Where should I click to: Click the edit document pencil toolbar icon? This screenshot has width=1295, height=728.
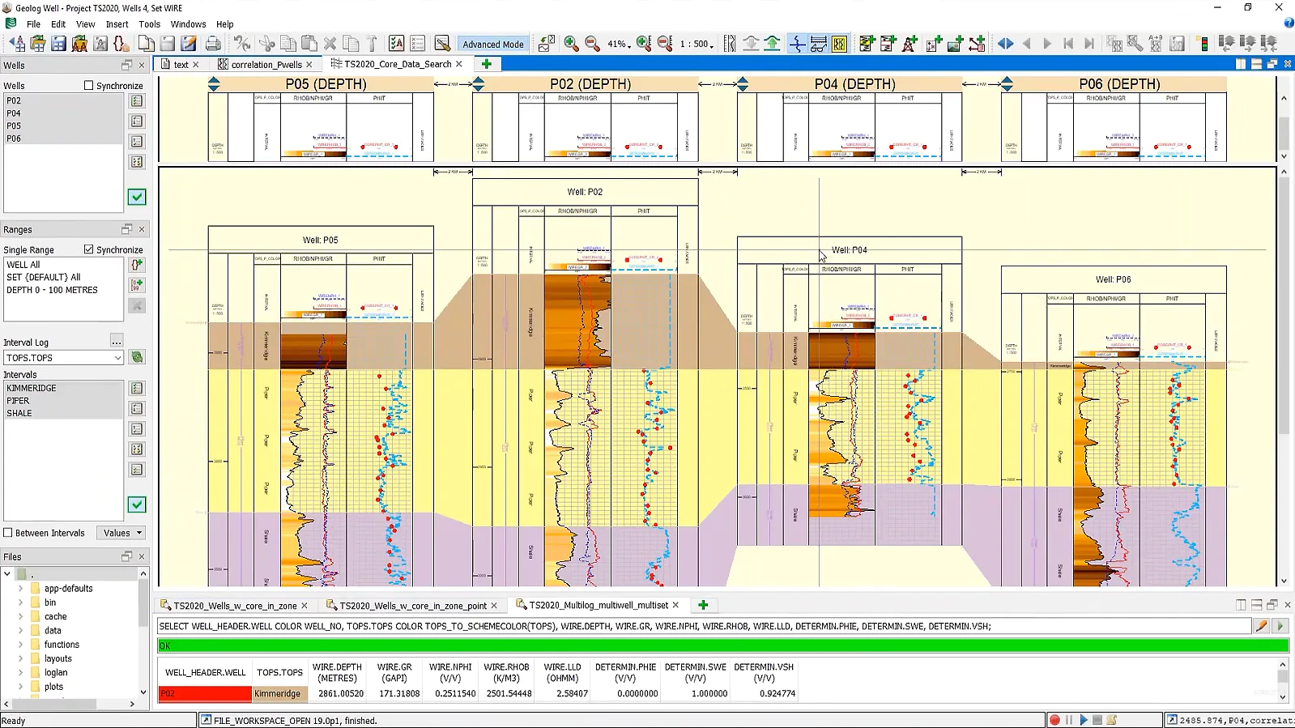(189, 44)
